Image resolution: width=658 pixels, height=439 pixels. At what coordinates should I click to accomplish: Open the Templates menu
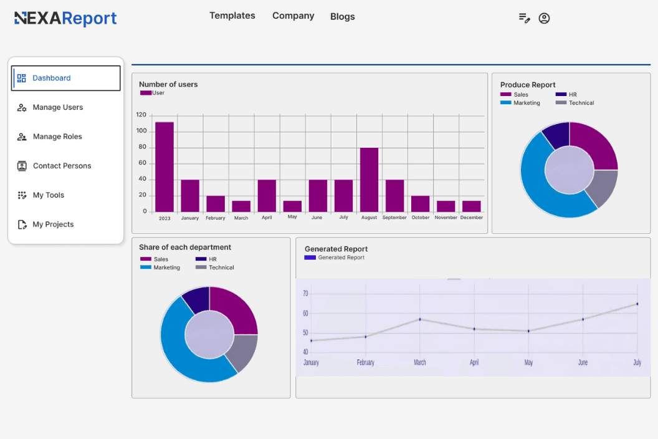[232, 16]
